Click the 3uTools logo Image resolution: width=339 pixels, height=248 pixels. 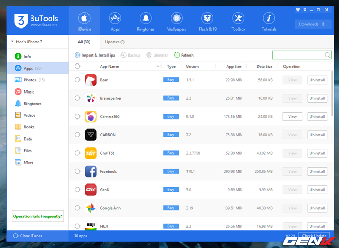tap(36, 21)
